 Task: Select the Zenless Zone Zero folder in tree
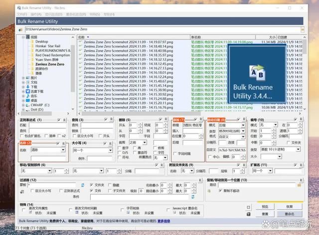49,64
